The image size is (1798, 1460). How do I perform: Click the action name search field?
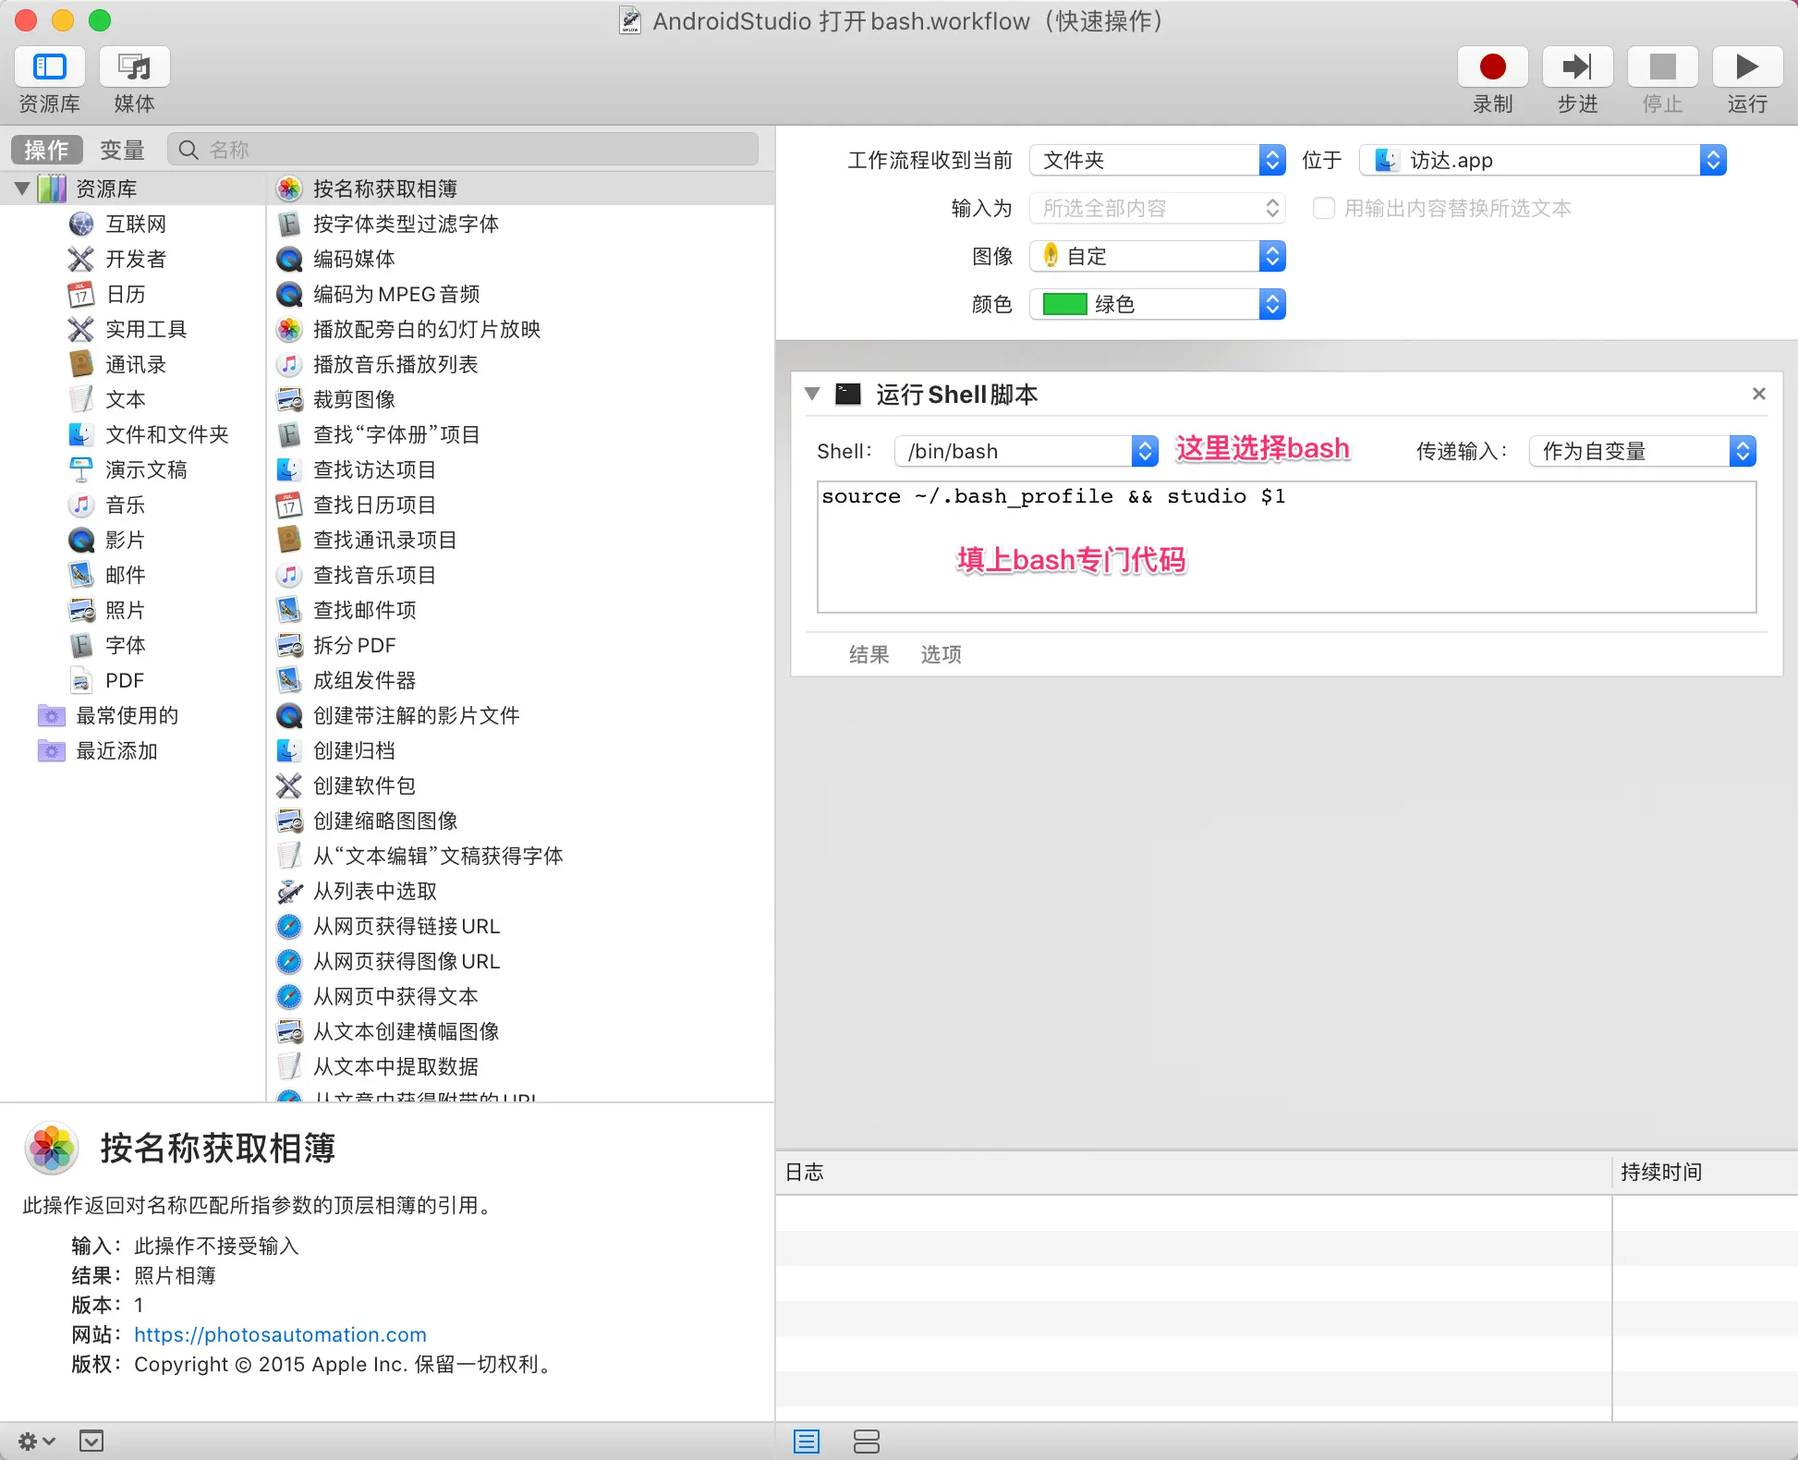pyautogui.click(x=462, y=150)
